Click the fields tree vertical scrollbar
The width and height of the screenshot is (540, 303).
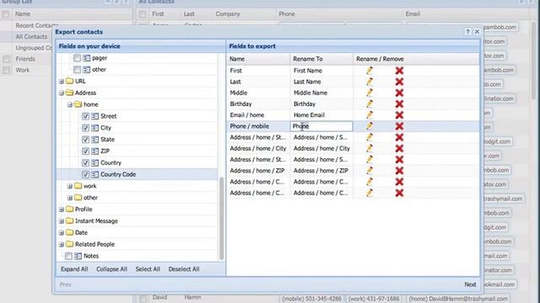(x=221, y=219)
